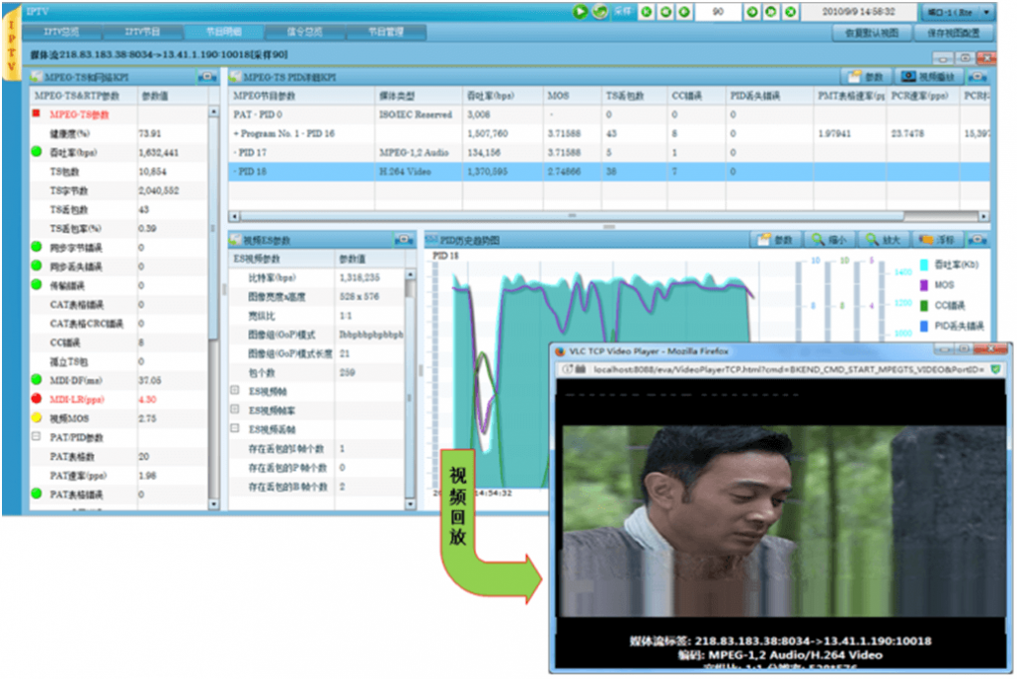Click the green status dot beside MDI-DF(ms)

(37, 380)
